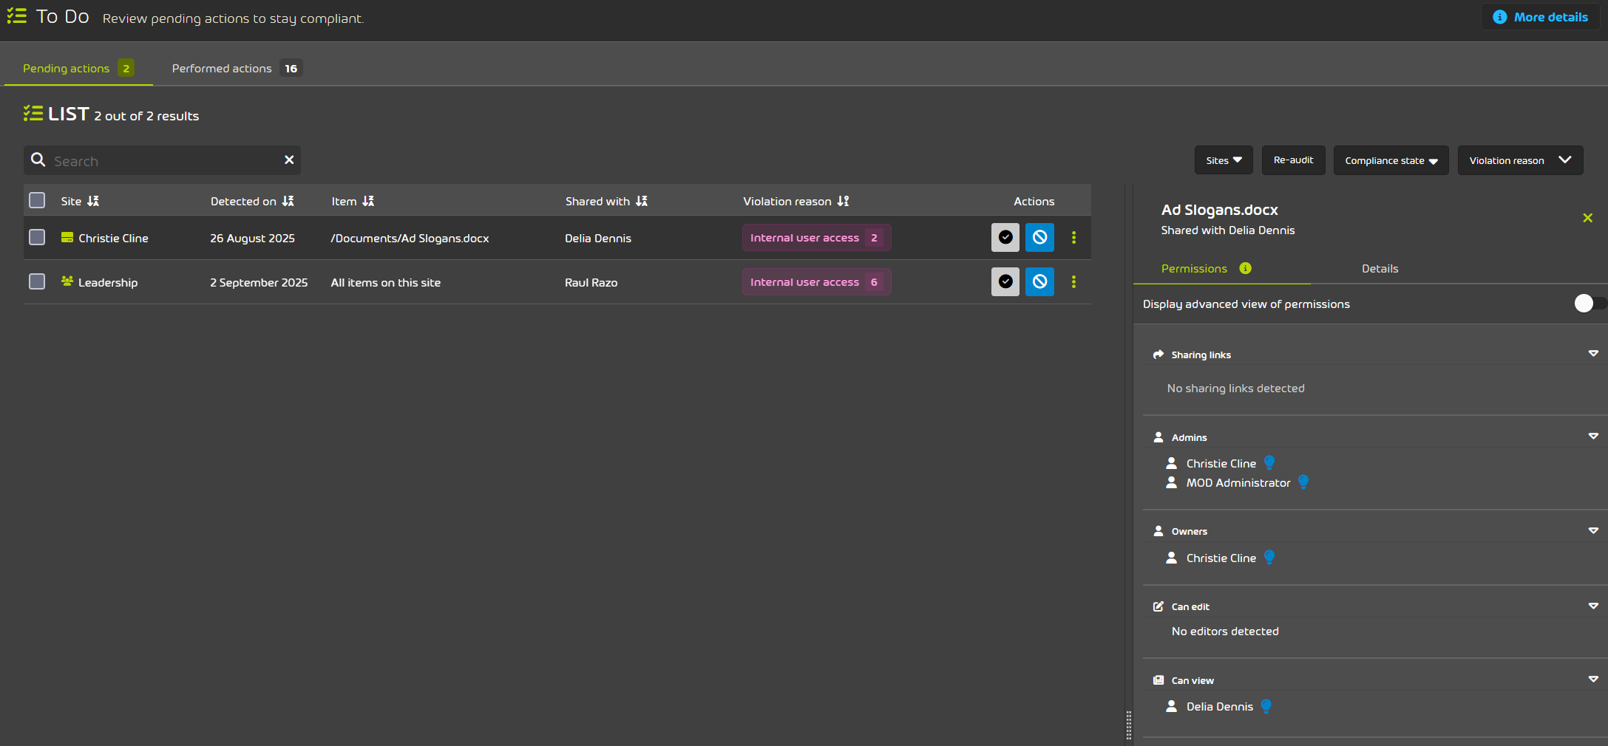Viewport: 1608px width, 746px height.
Task: Check the Leadership row checkbox
Action: 36,281
